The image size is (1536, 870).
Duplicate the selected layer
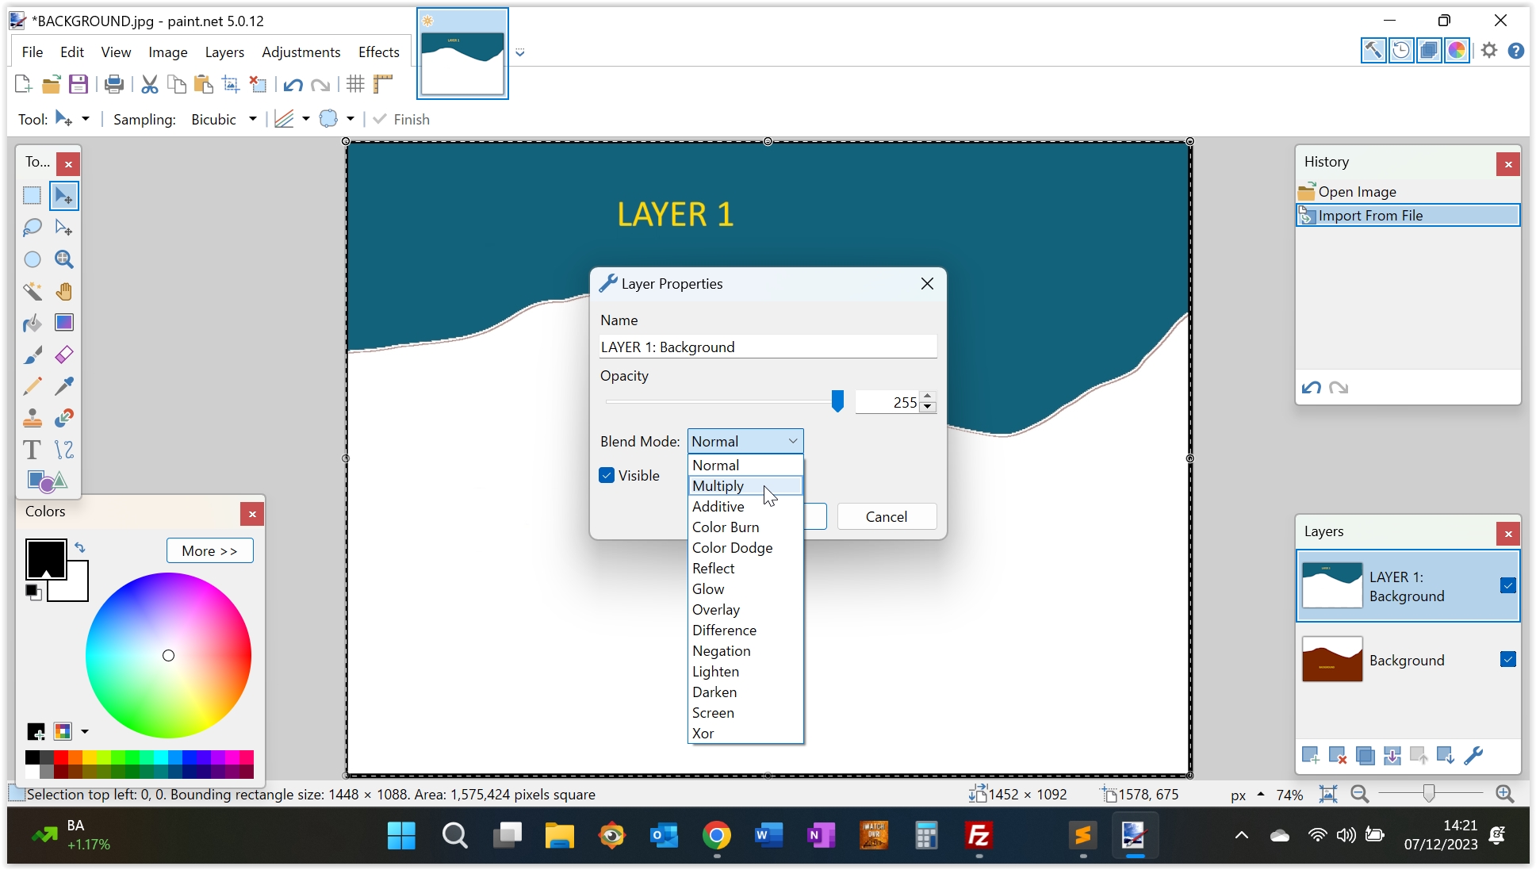pos(1365,756)
